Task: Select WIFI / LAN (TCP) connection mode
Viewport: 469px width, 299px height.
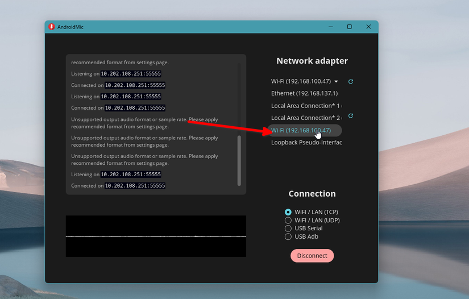Action: (288, 212)
